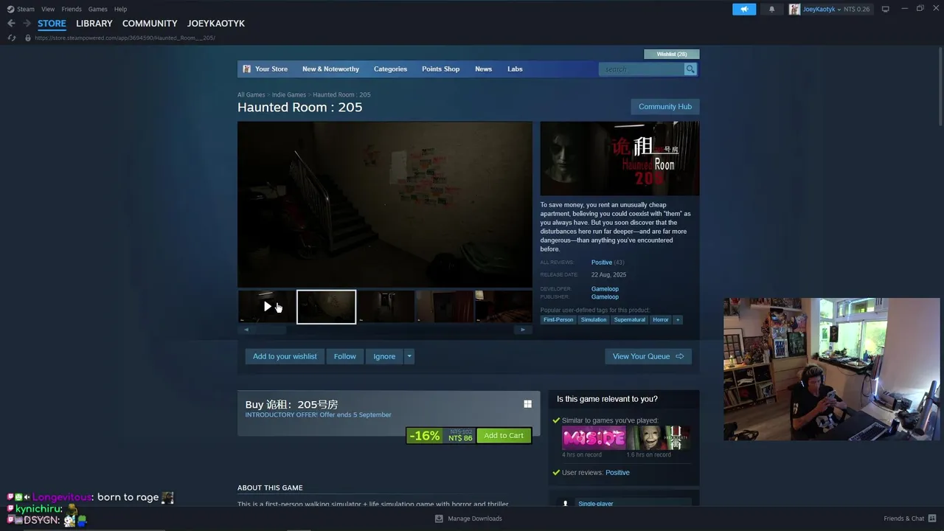The image size is (944, 531).
Task: Open the announcements megaphone button
Action: point(744,9)
